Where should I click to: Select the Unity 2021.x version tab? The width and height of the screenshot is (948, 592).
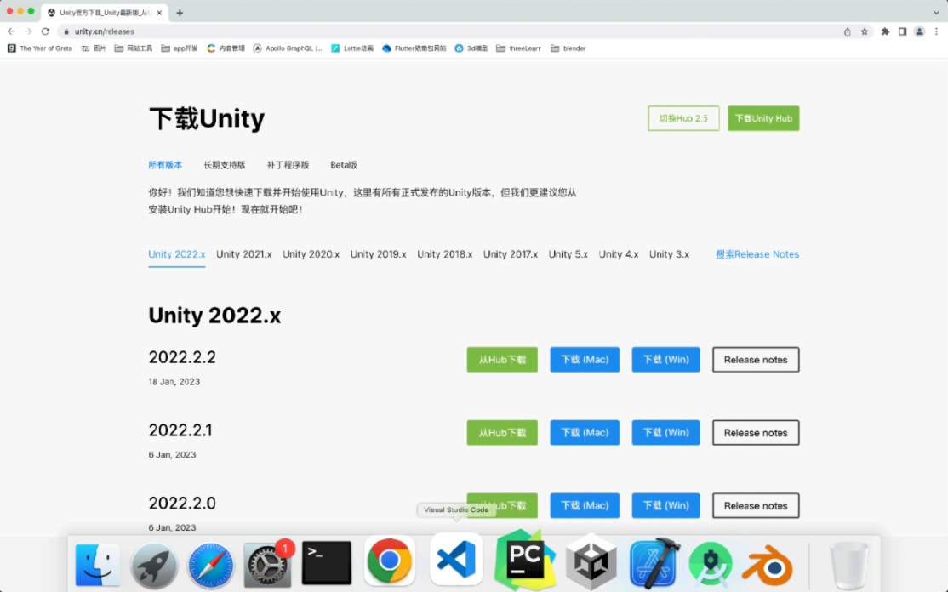244,253
